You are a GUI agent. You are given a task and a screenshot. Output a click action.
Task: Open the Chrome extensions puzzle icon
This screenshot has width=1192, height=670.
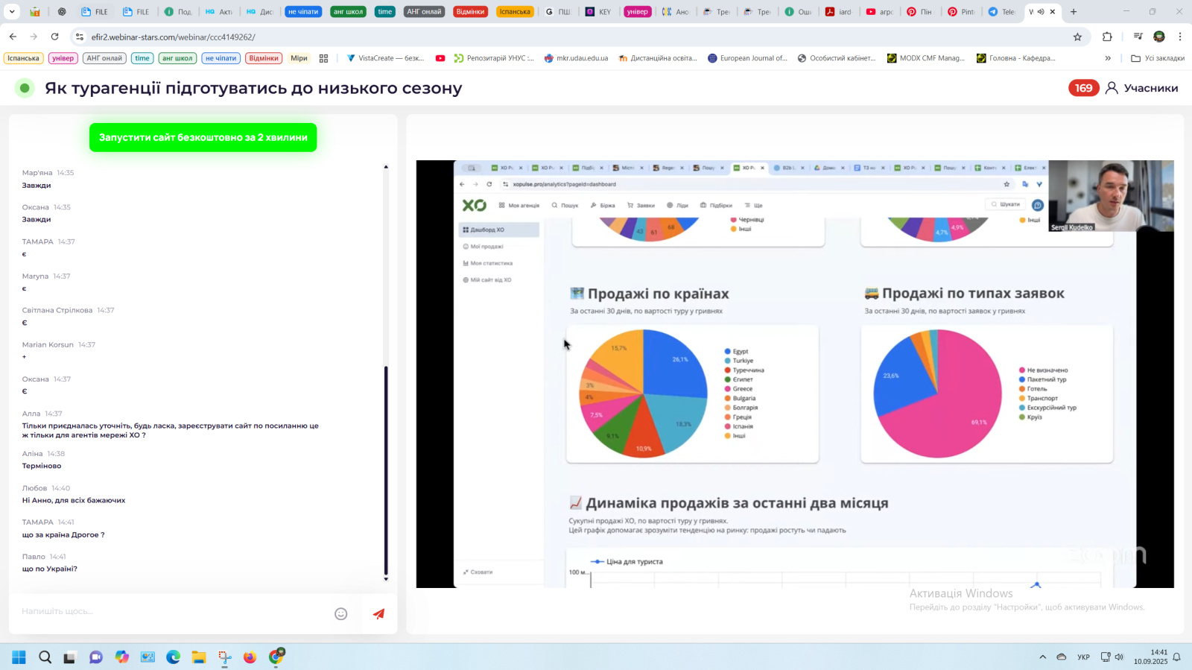point(1107,37)
